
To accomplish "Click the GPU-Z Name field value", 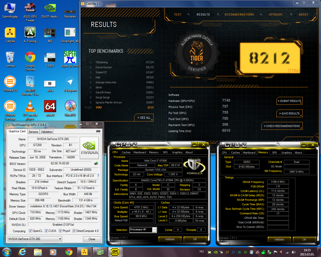I will [x=53, y=139].
